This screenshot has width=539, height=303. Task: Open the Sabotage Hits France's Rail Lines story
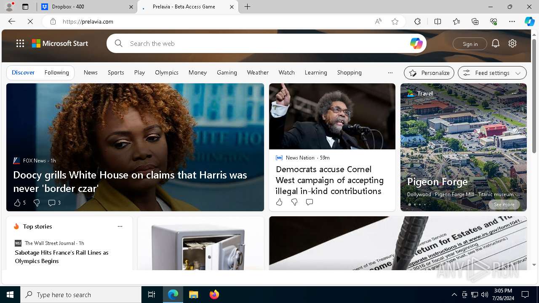tap(61, 257)
